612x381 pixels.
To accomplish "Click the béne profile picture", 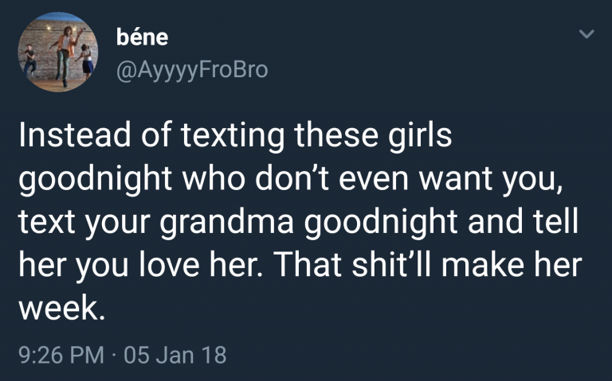I will 53,52.
